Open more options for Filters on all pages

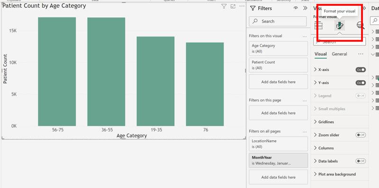(305, 132)
